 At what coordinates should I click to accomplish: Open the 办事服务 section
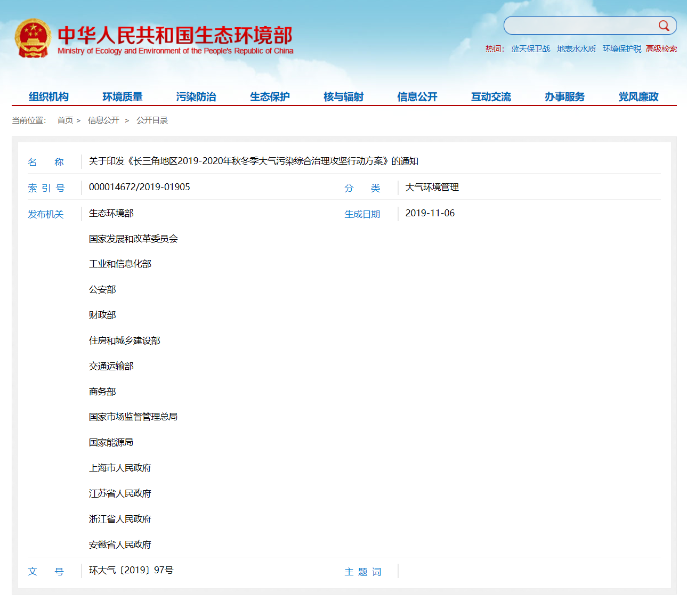pos(564,96)
